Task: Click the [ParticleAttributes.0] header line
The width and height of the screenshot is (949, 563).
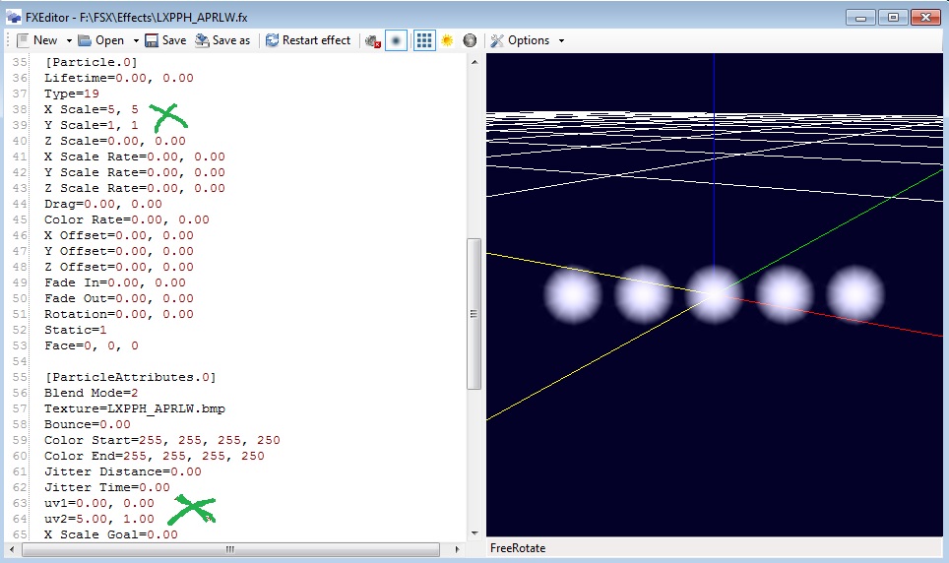Action: tap(130, 377)
